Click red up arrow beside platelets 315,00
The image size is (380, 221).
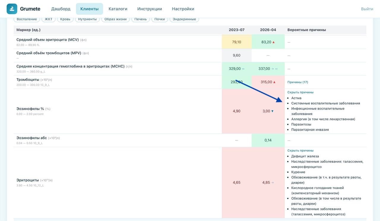[274, 82]
